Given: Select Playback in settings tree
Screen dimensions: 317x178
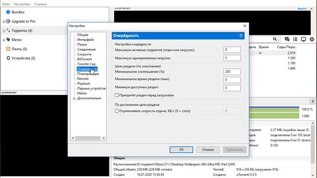Looking at the screenshot, I should [x=84, y=84].
